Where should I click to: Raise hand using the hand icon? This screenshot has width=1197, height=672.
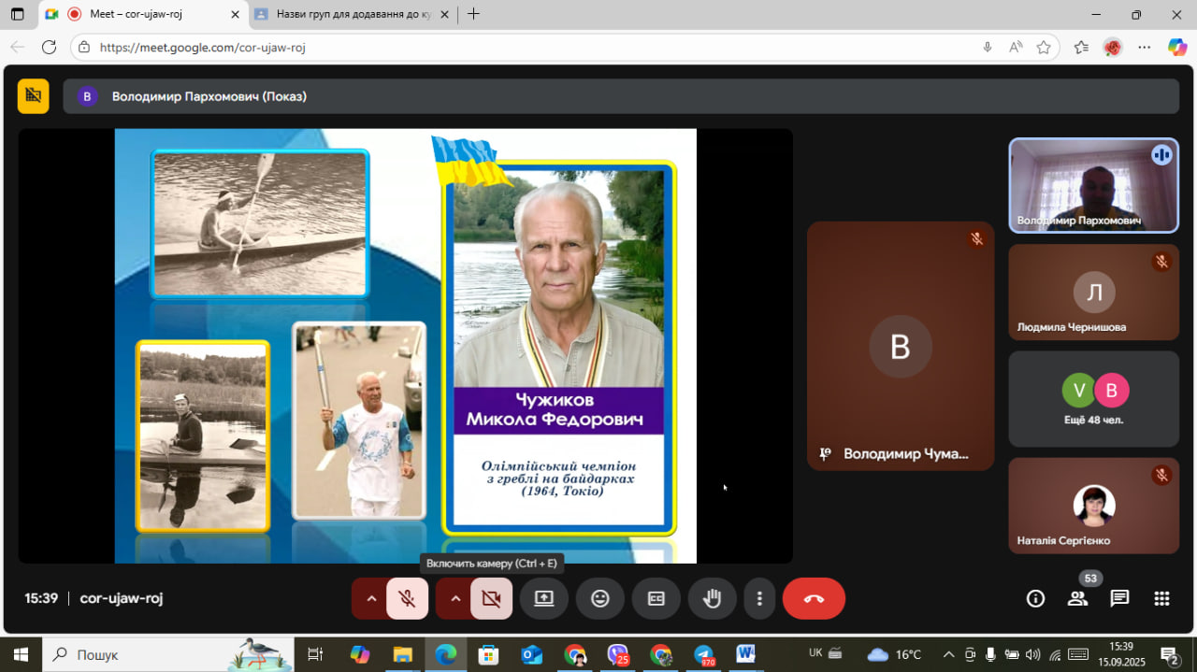coord(713,599)
